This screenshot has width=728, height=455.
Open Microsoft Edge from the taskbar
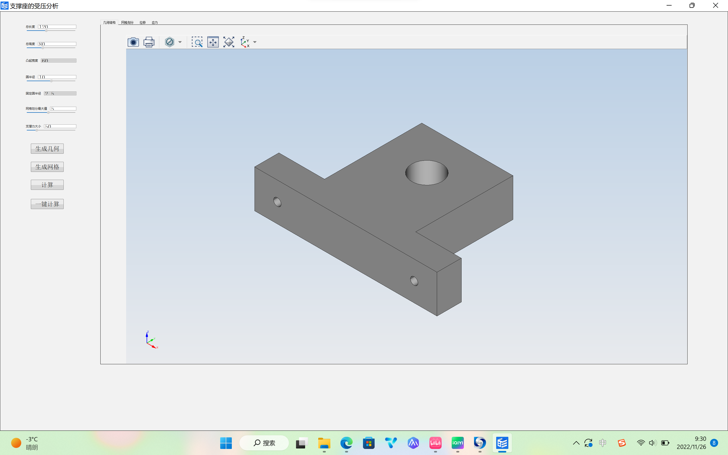click(346, 443)
